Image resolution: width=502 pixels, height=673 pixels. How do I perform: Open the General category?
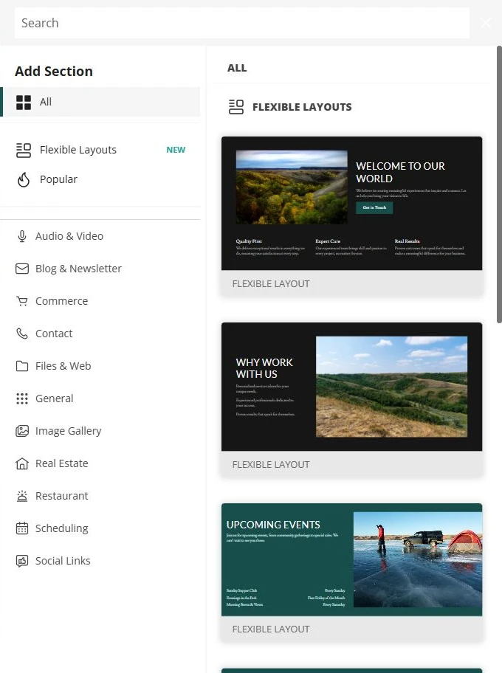click(100, 398)
